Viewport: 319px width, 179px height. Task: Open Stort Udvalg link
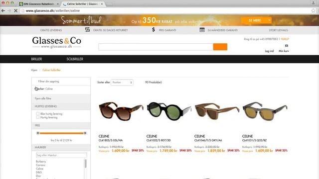click(x=278, y=30)
